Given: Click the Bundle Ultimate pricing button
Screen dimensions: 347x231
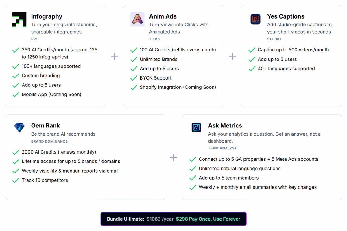Looking at the screenshot, I should (173, 219).
